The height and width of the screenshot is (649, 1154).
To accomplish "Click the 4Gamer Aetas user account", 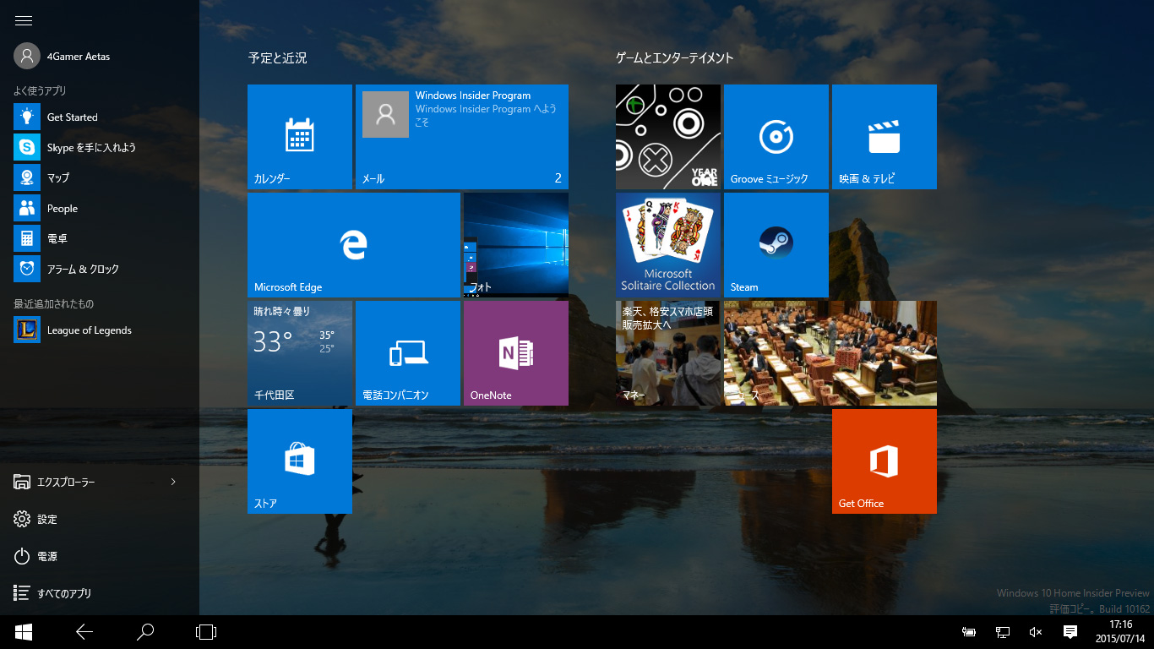I will [78, 57].
